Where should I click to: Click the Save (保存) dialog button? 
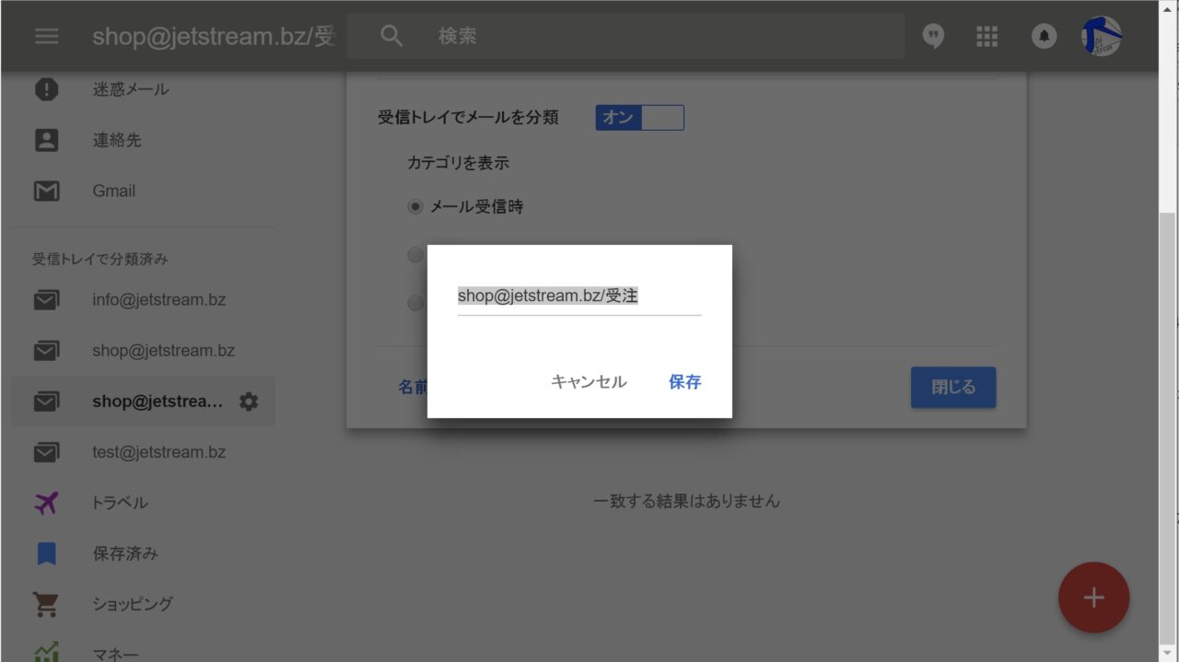pyautogui.click(x=684, y=382)
